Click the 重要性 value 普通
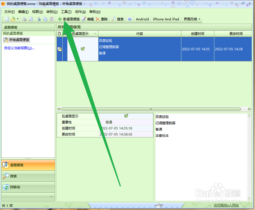This screenshot has height=210, width=255. coord(109,122)
